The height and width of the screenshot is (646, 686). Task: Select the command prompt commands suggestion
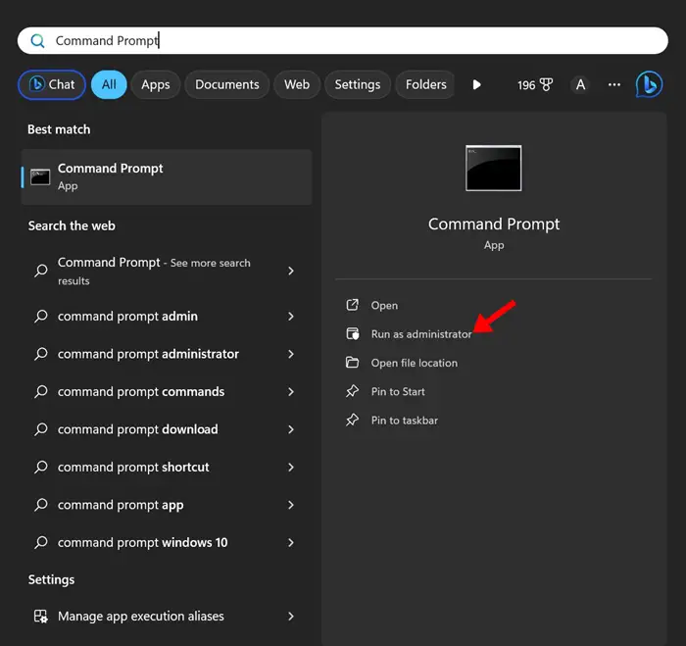click(x=167, y=391)
